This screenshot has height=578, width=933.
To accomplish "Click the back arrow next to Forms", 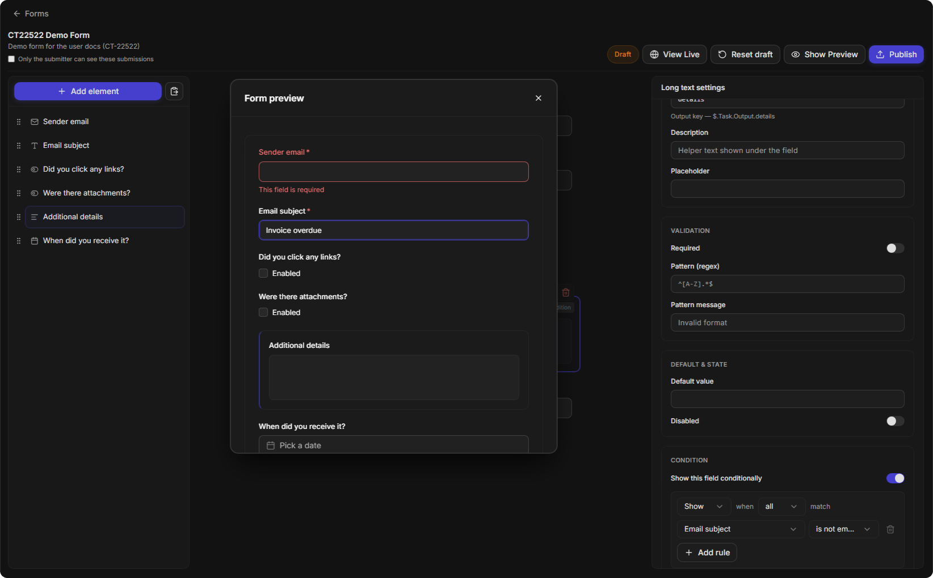I will 17,14.
